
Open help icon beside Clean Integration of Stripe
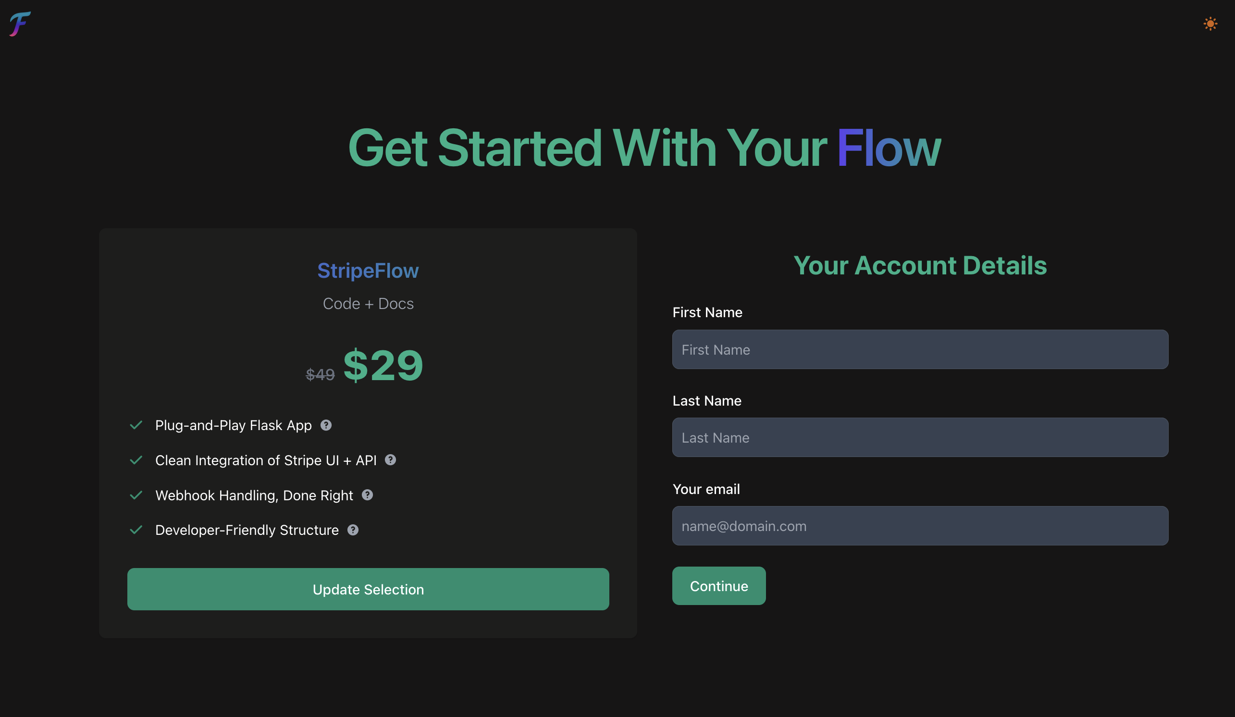pyautogui.click(x=390, y=460)
